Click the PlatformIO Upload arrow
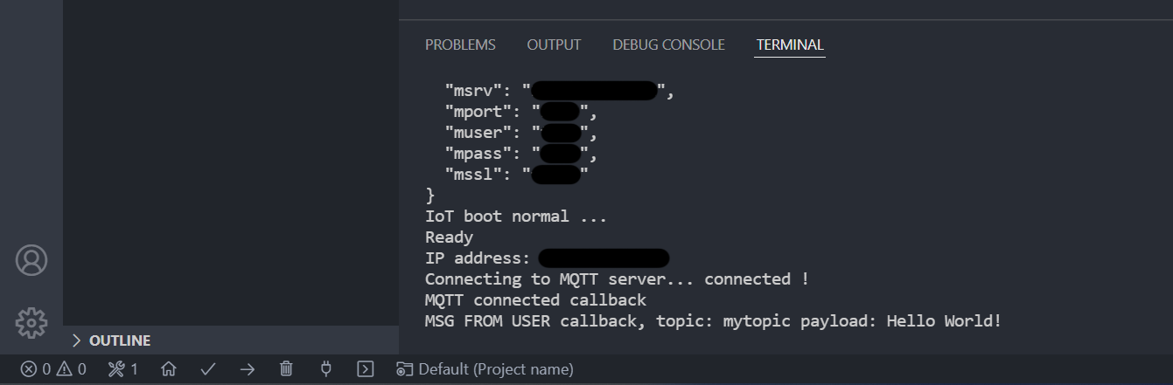Viewport: 1173px width, 385px height. point(247,369)
